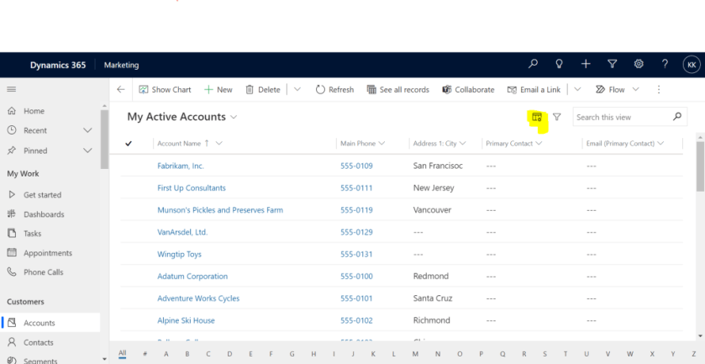Open the lightbulb assistant icon
The width and height of the screenshot is (705, 364).
point(559,65)
